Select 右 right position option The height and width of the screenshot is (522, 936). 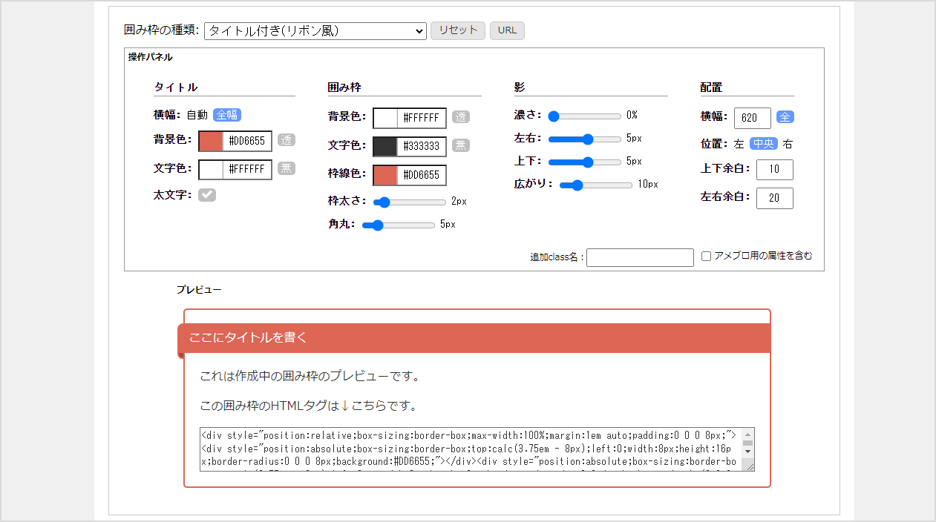coord(788,144)
